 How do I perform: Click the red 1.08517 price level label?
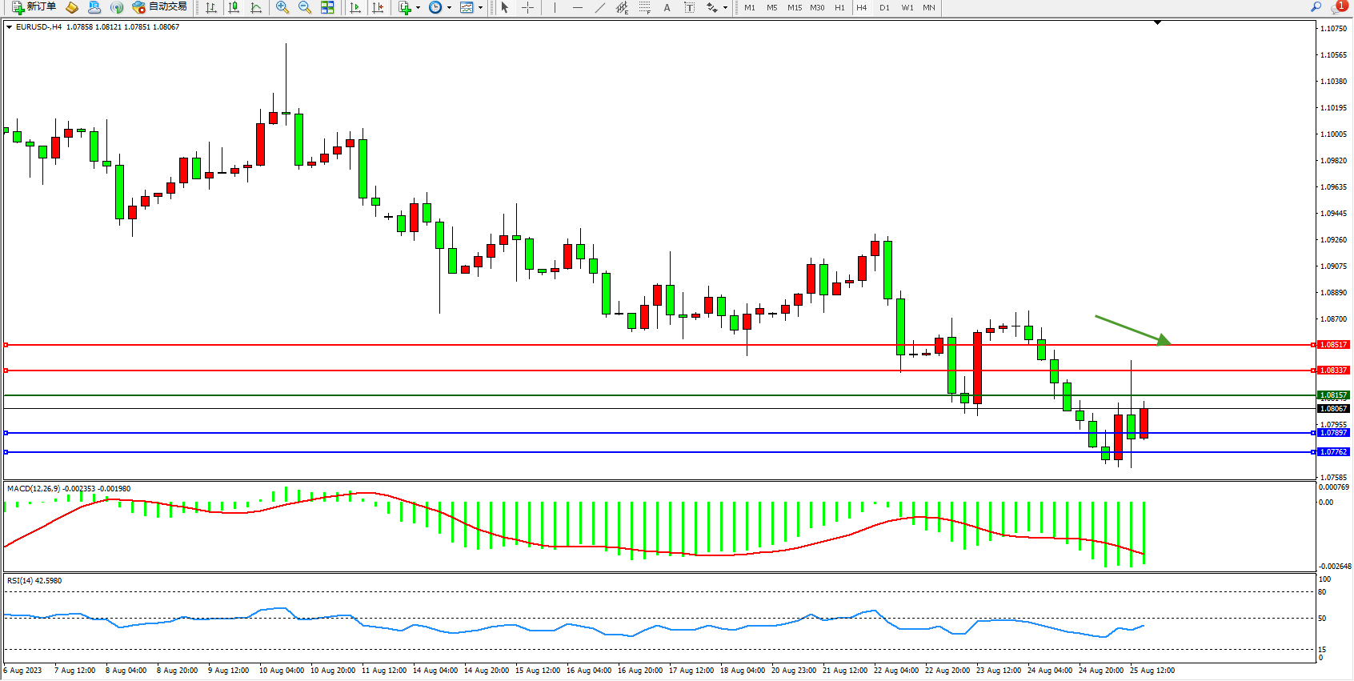click(x=1333, y=345)
